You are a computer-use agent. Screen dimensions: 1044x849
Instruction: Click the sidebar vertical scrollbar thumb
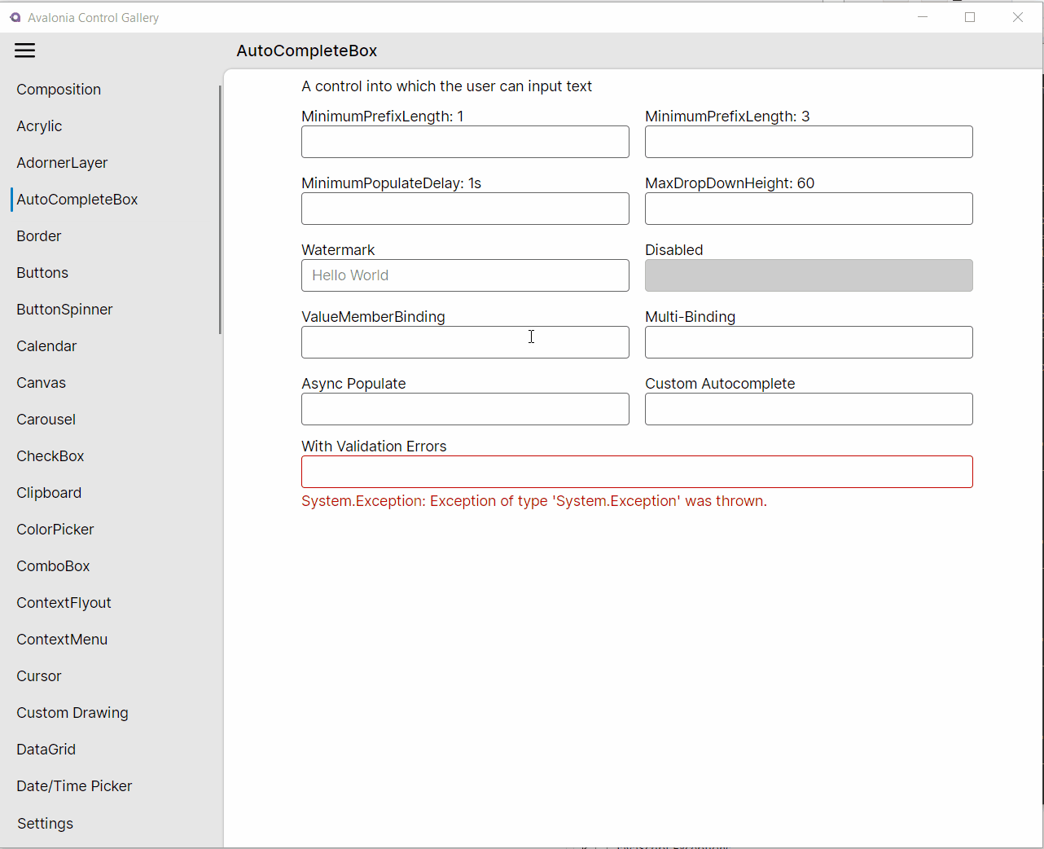[220, 209]
